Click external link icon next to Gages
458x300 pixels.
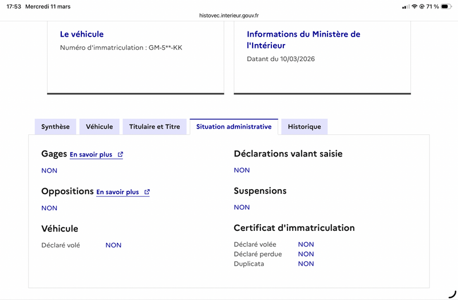point(120,154)
